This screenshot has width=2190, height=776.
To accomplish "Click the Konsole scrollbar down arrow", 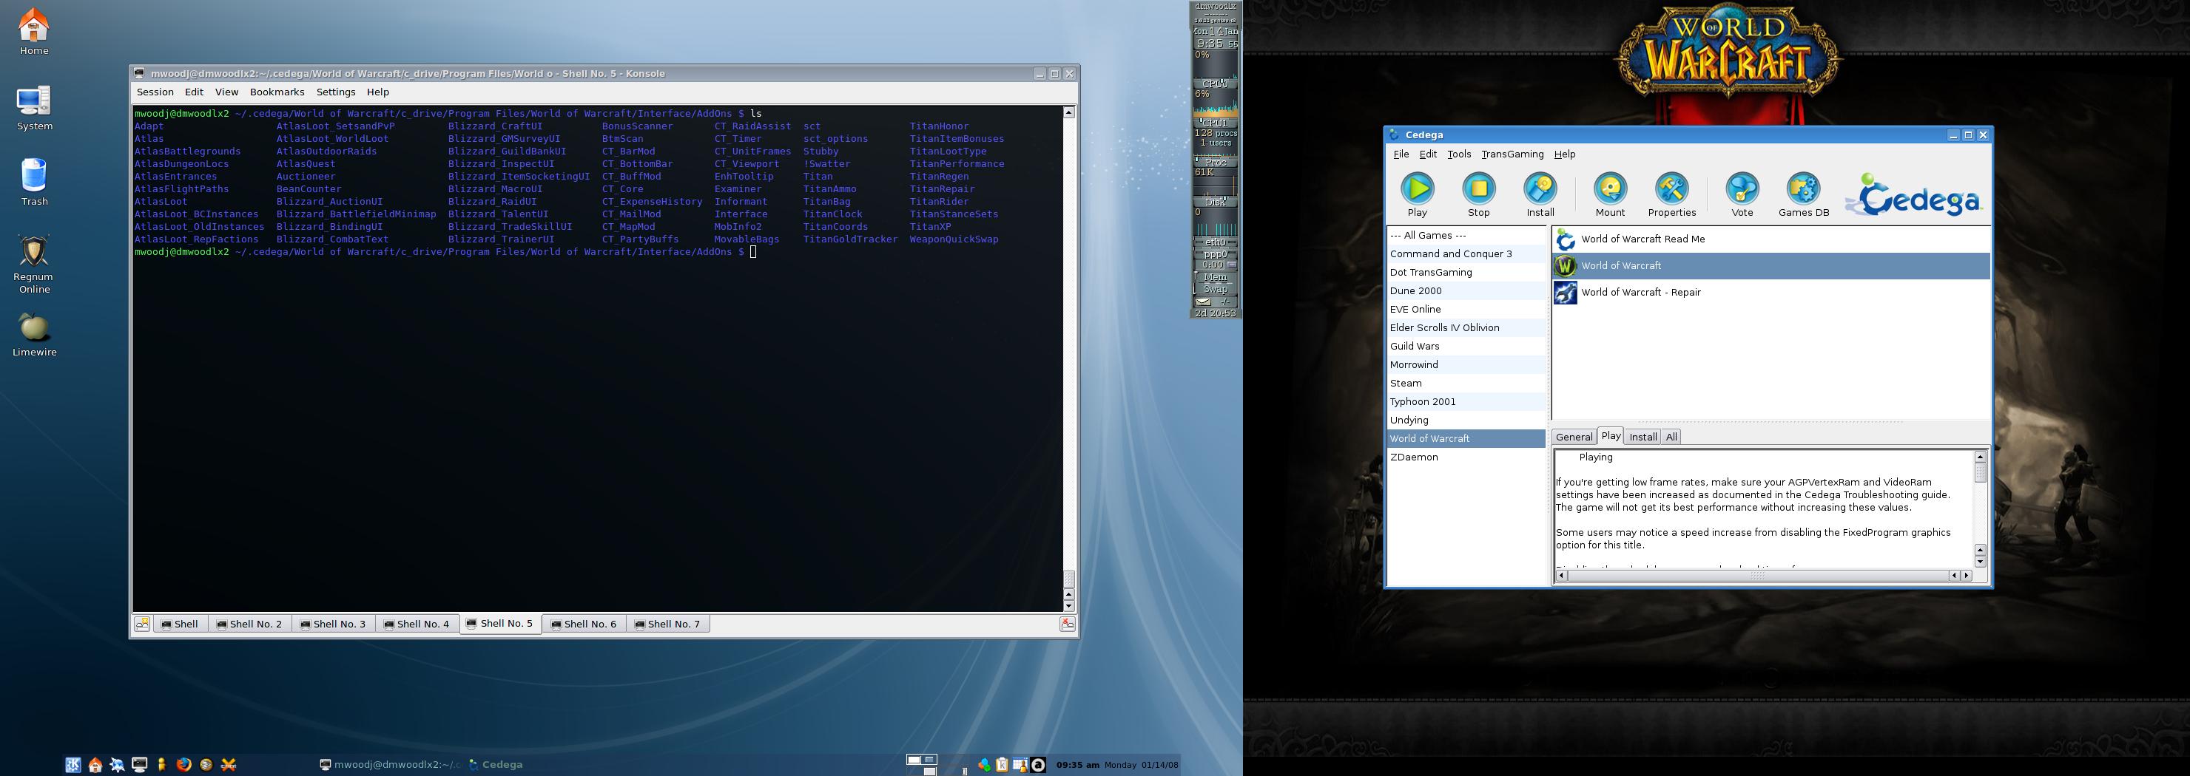I will point(1068,606).
